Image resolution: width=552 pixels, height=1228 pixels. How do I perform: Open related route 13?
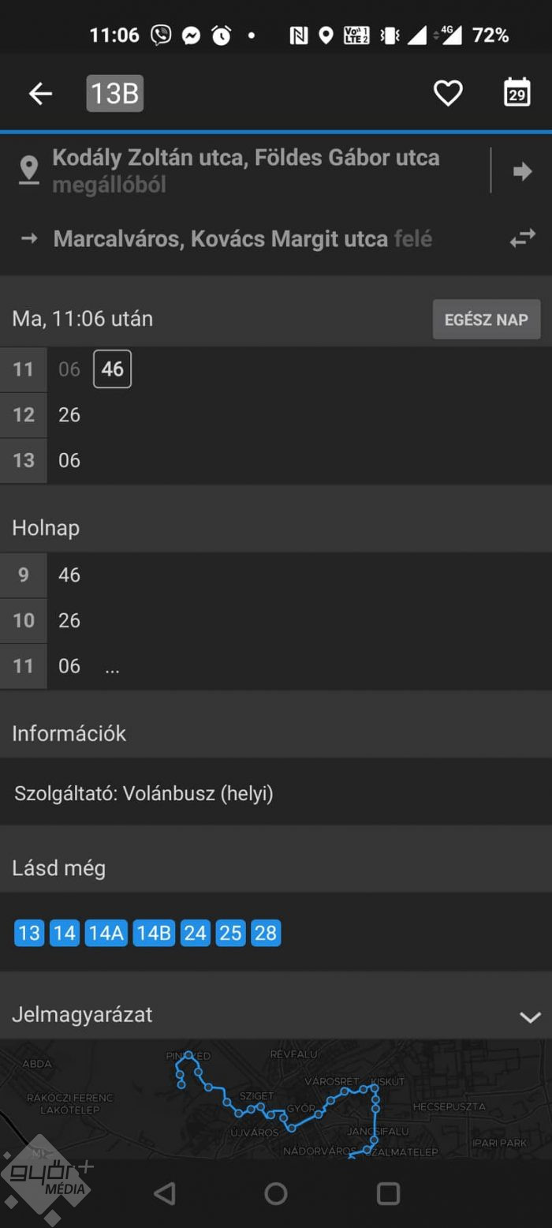[29, 934]
